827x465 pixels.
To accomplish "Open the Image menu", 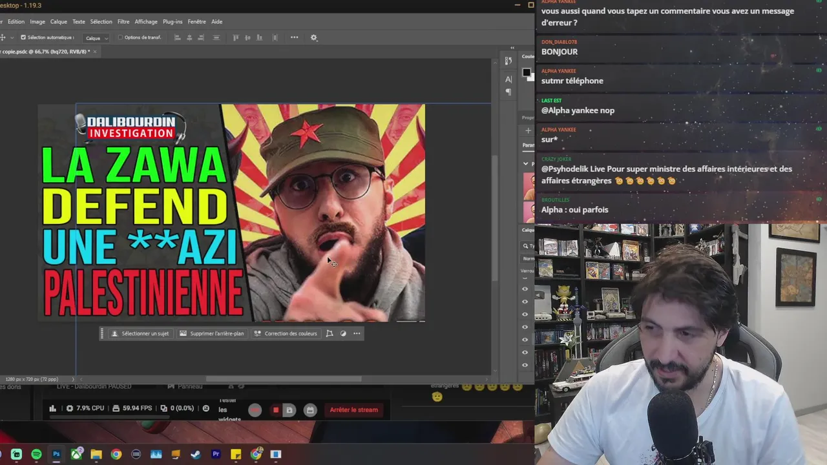I will [37, 21].
